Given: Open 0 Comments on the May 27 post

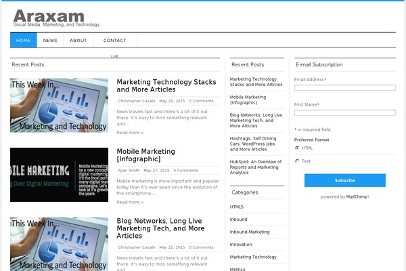Looking at the screenshot, I should tap(185, 170).
